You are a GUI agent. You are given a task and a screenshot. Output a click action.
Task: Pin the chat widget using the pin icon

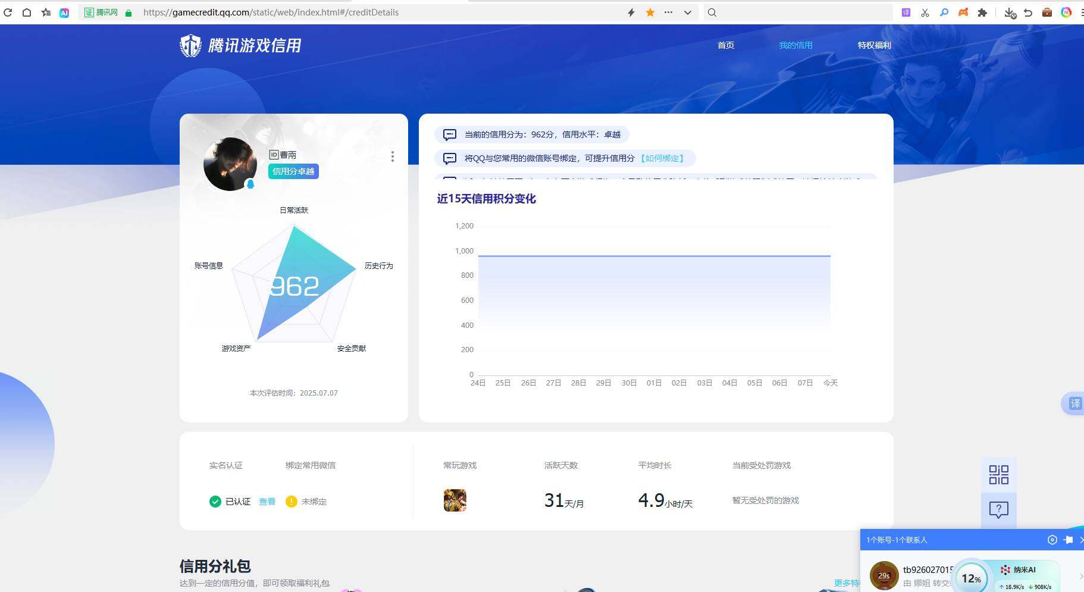pos(1069,540)
